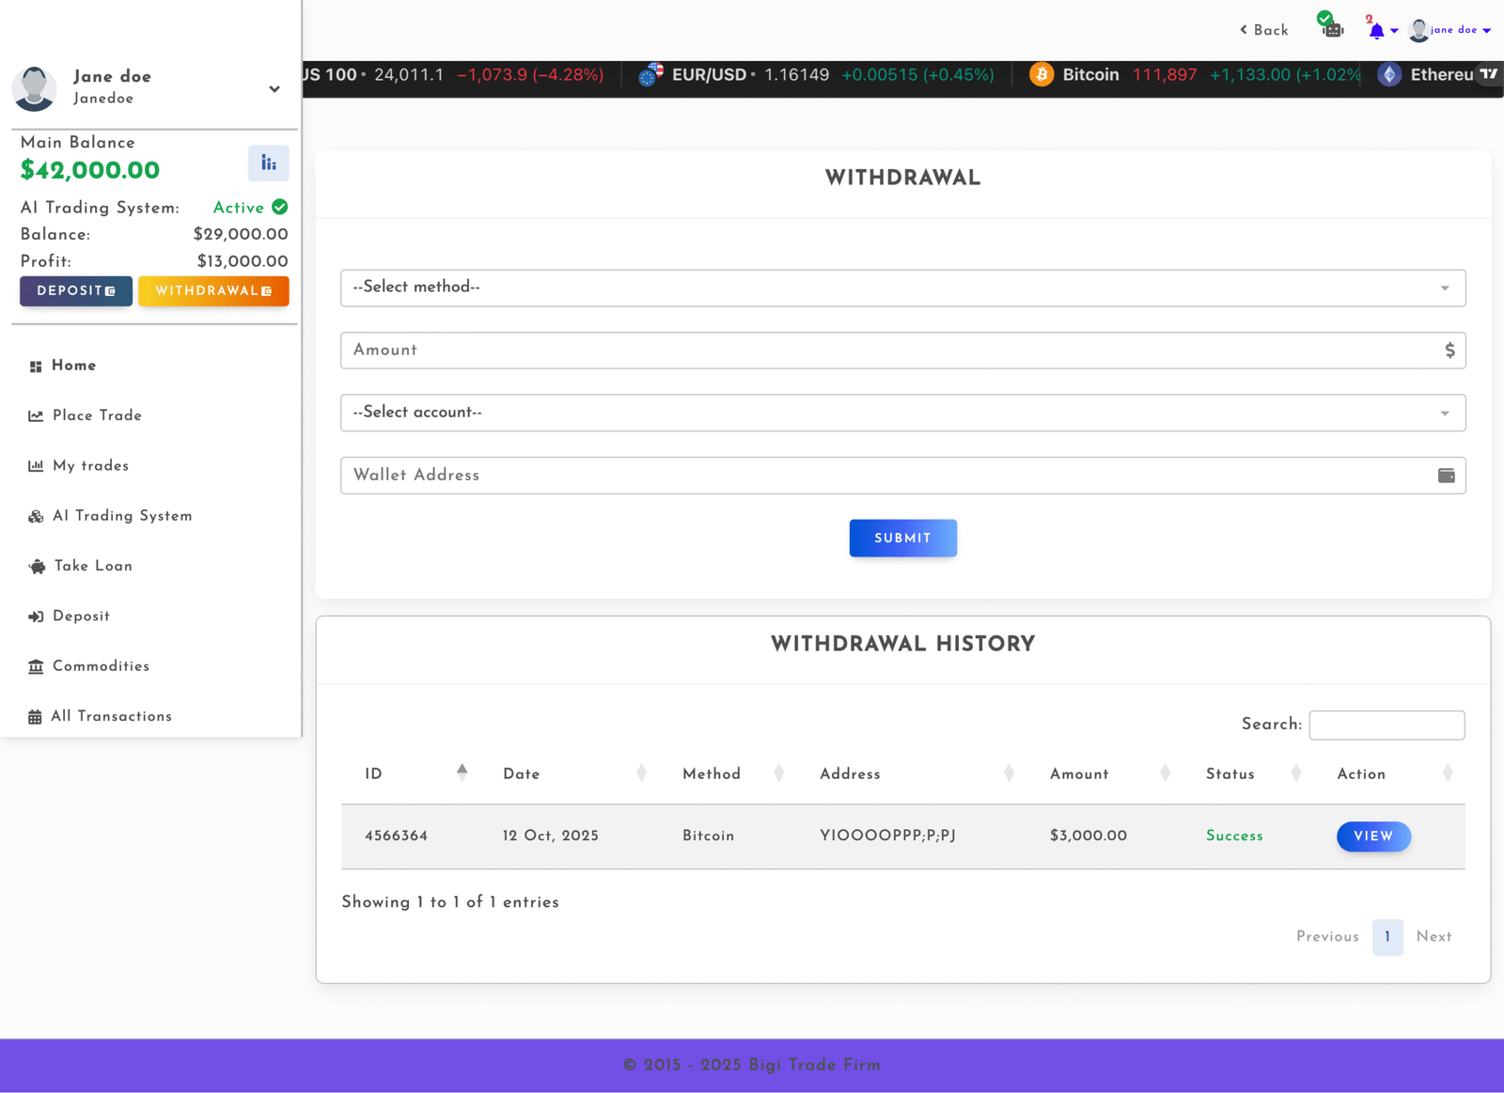Open jane doe user menu in header
This screenshot has height=1093, width=1504.
(1452, 30)
